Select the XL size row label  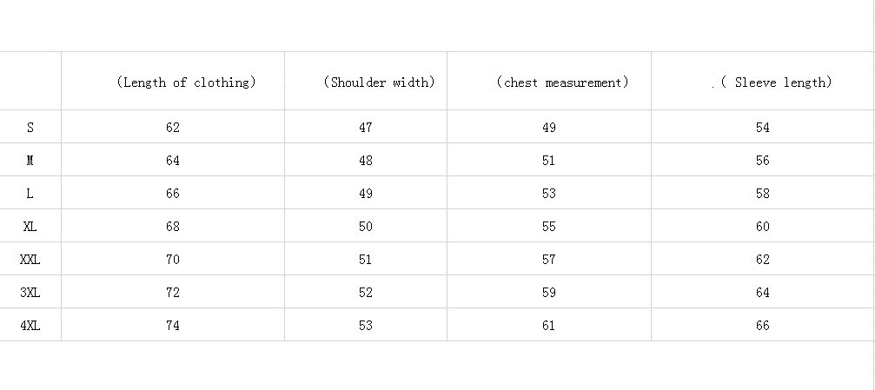[30, 227]
